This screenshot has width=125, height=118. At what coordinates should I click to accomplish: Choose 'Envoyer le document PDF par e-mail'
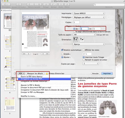(x=45, y=88)
